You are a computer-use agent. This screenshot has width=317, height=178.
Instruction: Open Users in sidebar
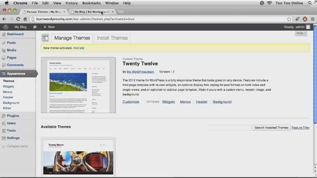(11, 123)
